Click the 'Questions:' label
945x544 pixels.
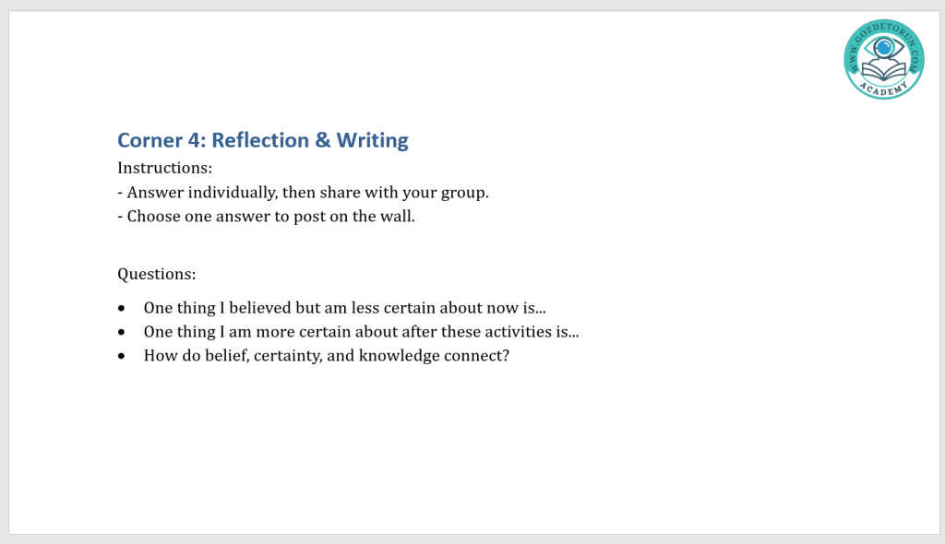[157, 274]
